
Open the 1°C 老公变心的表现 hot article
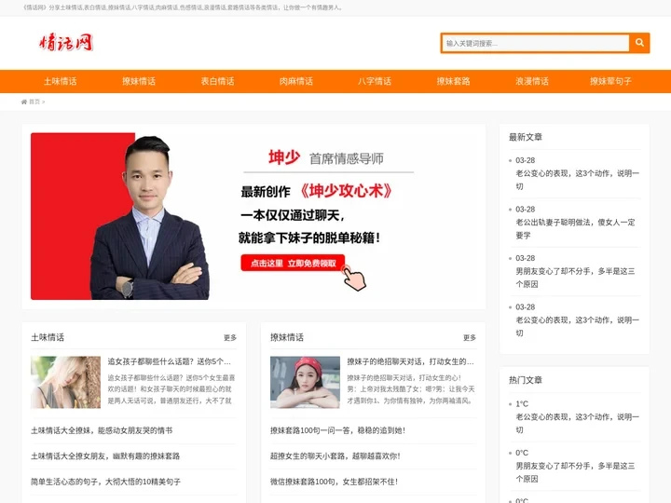pos(577,424)
